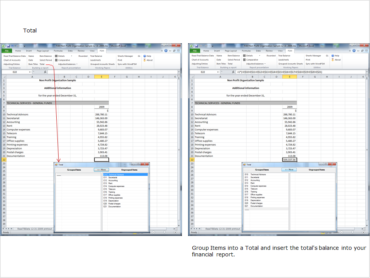The image size is (370, 278).
Task: Enable the Details checkbox
Action: click(x=56, y=56)
